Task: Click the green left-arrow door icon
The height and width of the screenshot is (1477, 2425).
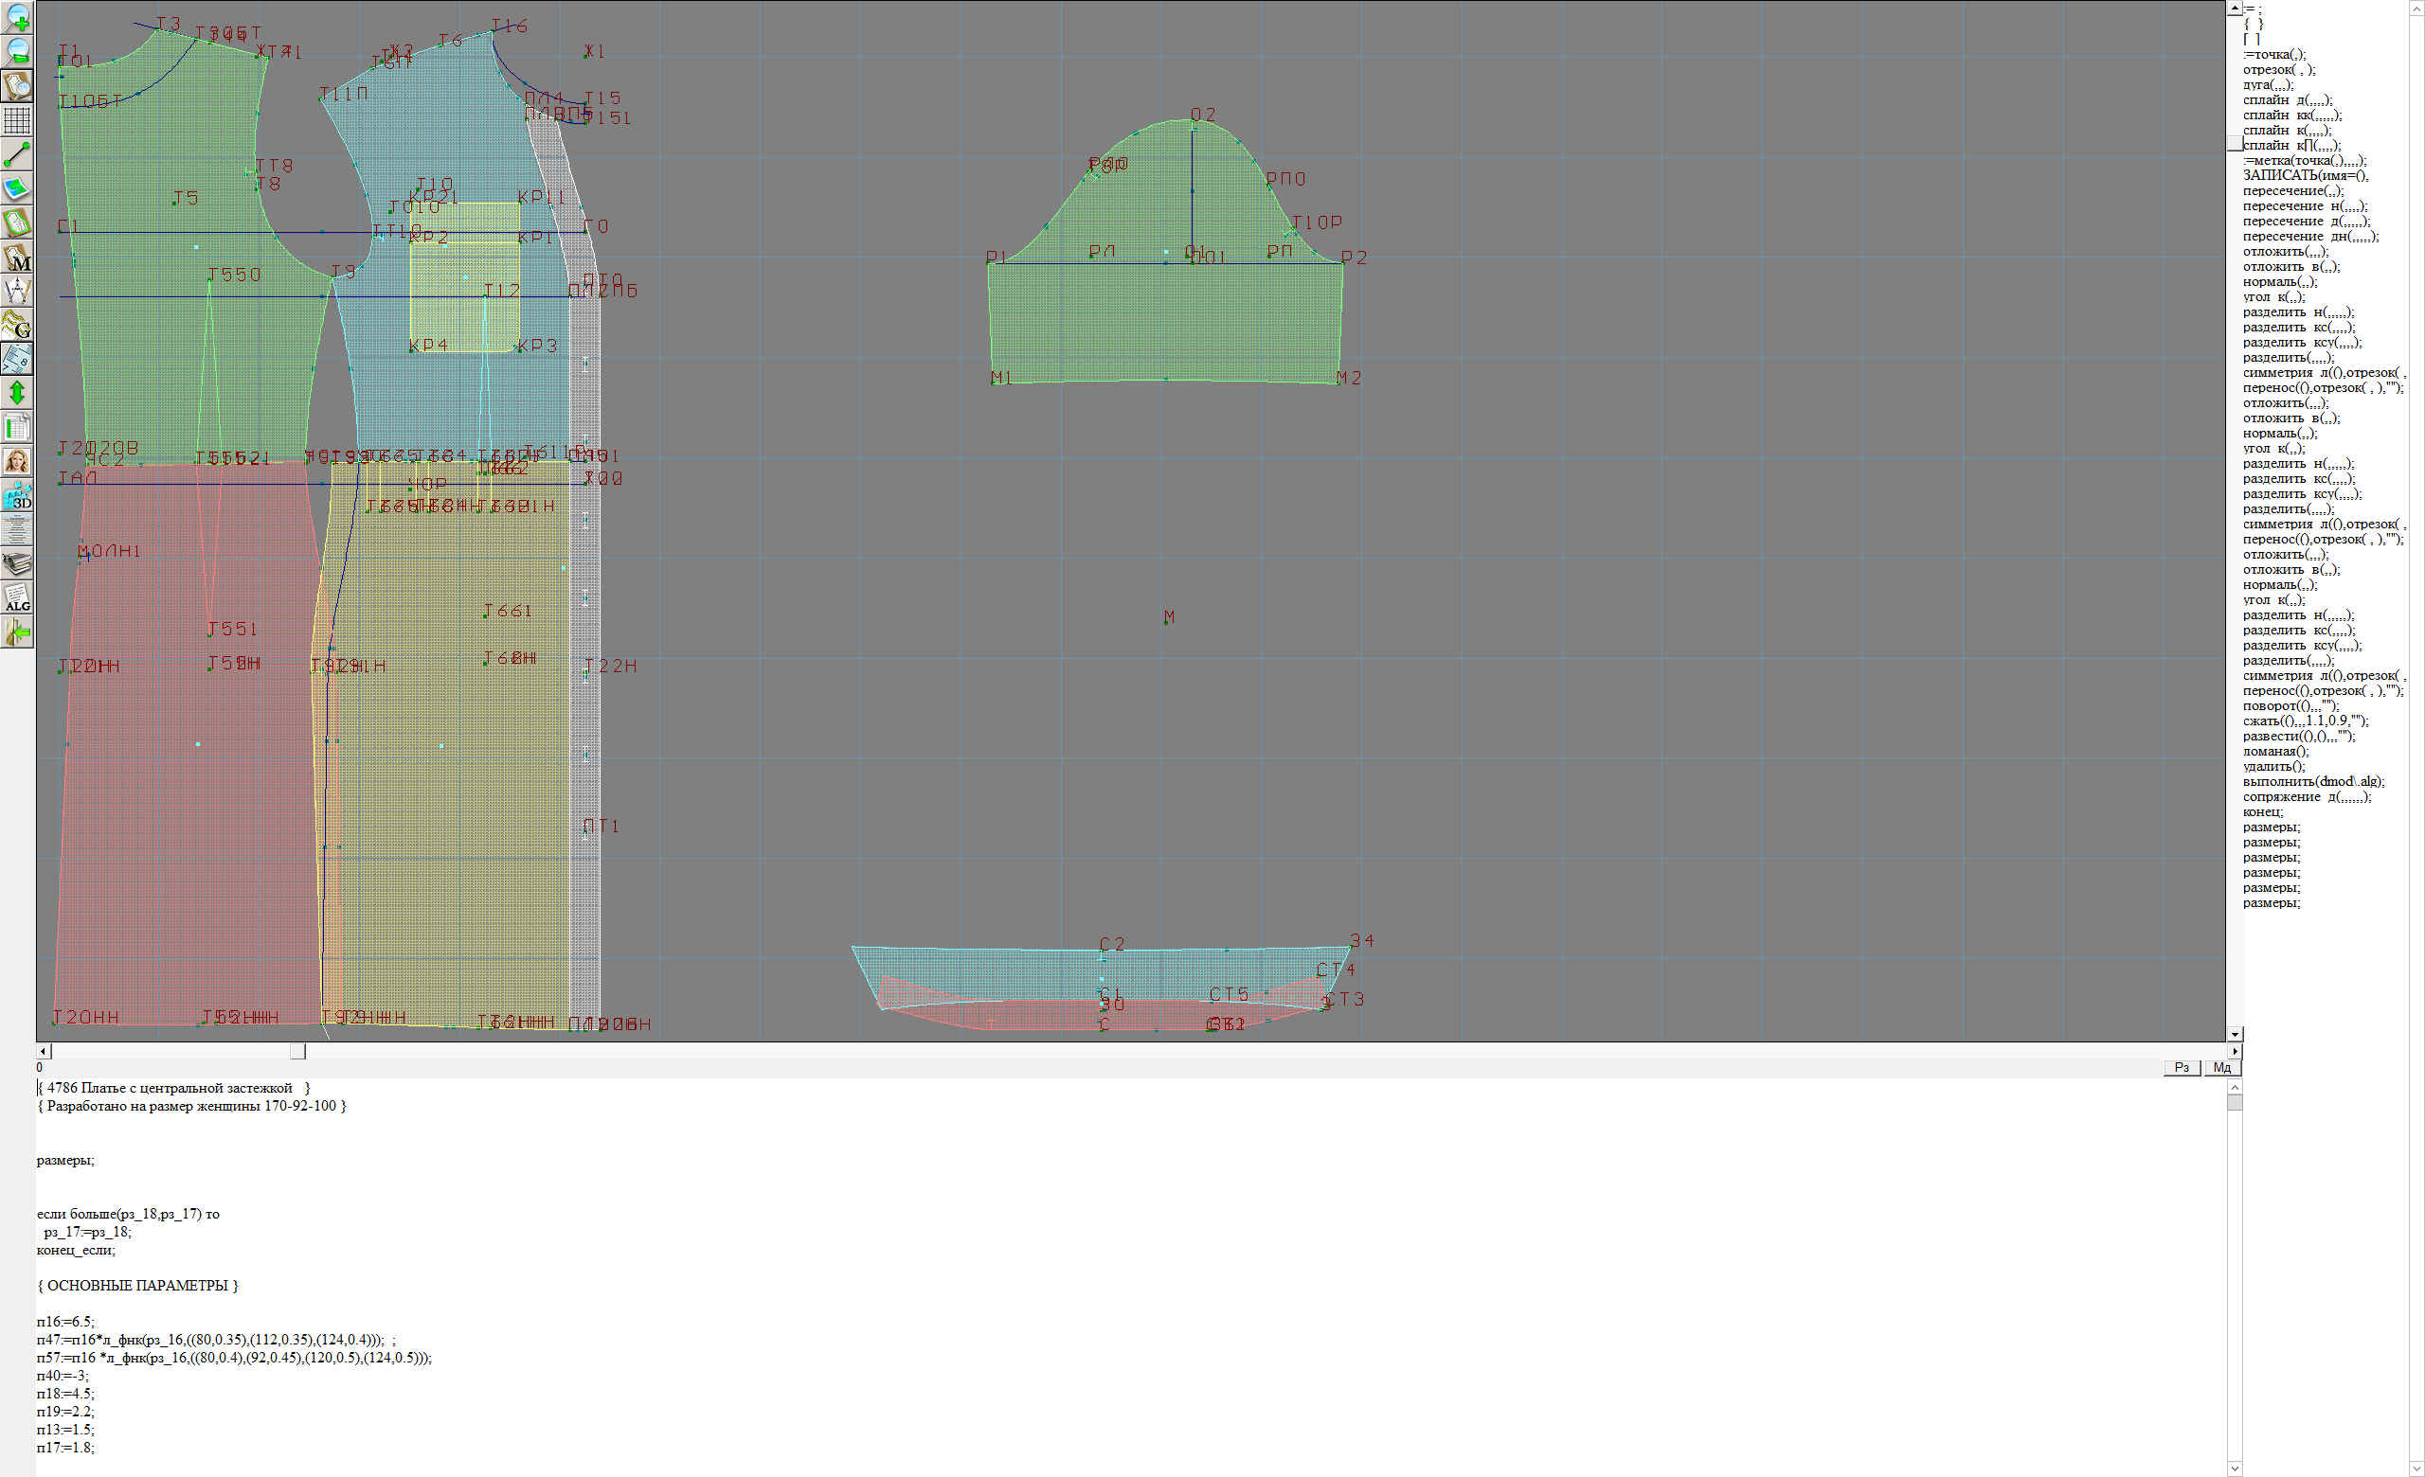Action: coord(18,632)
